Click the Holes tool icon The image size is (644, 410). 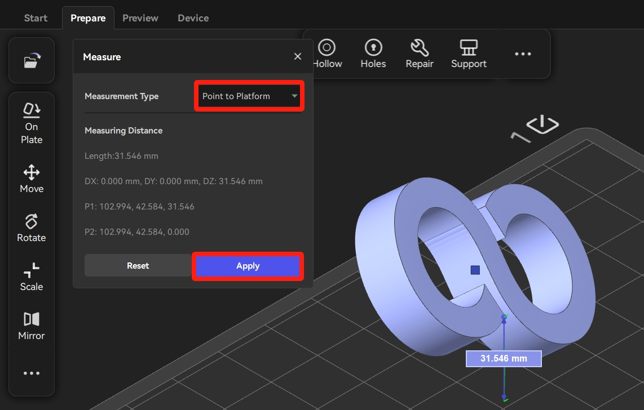[373, 54]
